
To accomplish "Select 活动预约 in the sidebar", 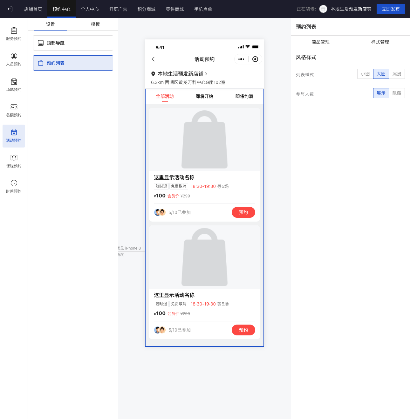I will [14, 136].
